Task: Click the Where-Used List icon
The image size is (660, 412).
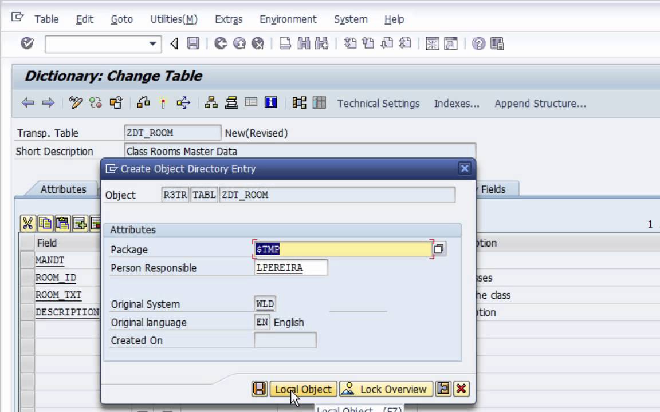Action: [x=183, y=102]
